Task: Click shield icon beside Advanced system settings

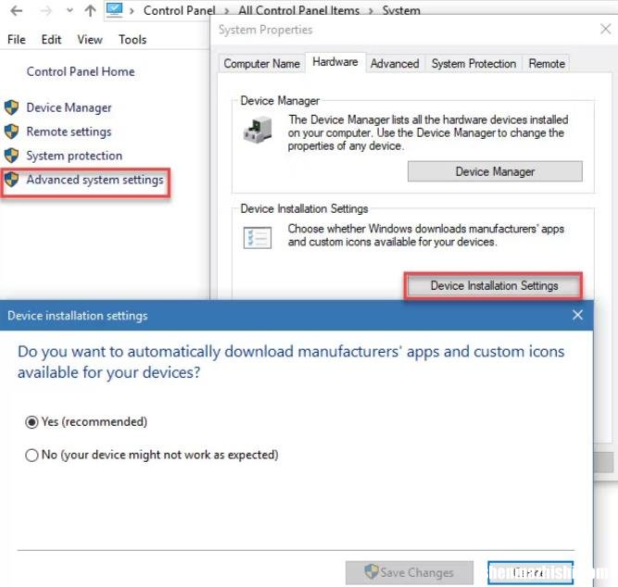Action: [x=12, y=180]
